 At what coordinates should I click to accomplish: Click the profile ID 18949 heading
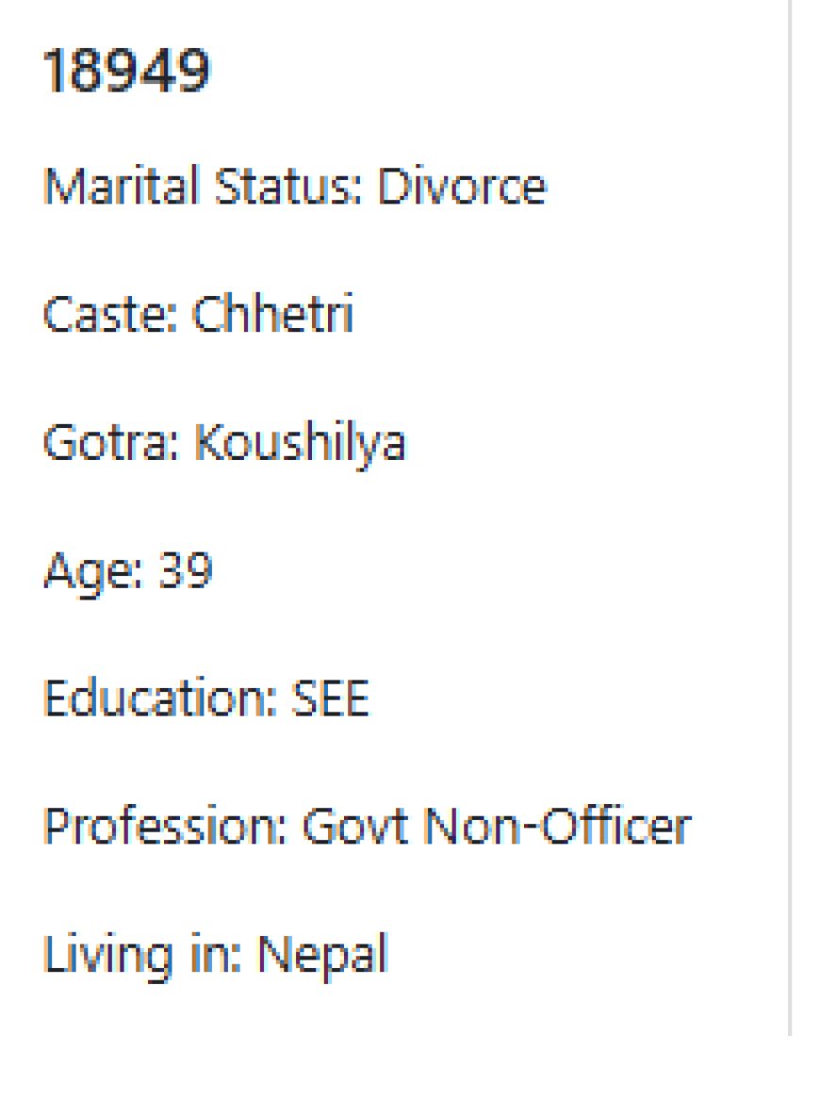(x=127, y=71)
